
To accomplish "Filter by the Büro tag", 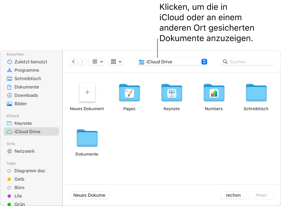I will tap(31, 188).
